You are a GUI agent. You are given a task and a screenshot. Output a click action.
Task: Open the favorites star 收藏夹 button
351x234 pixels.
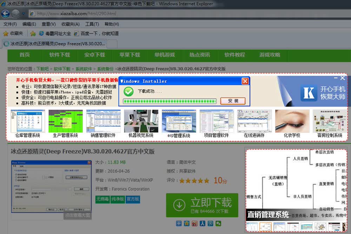13,33
